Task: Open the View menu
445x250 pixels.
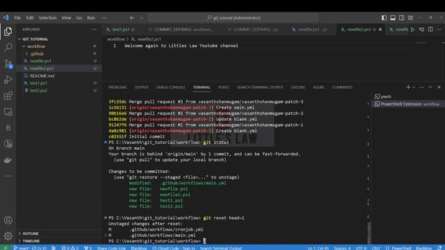Action: 67,18
